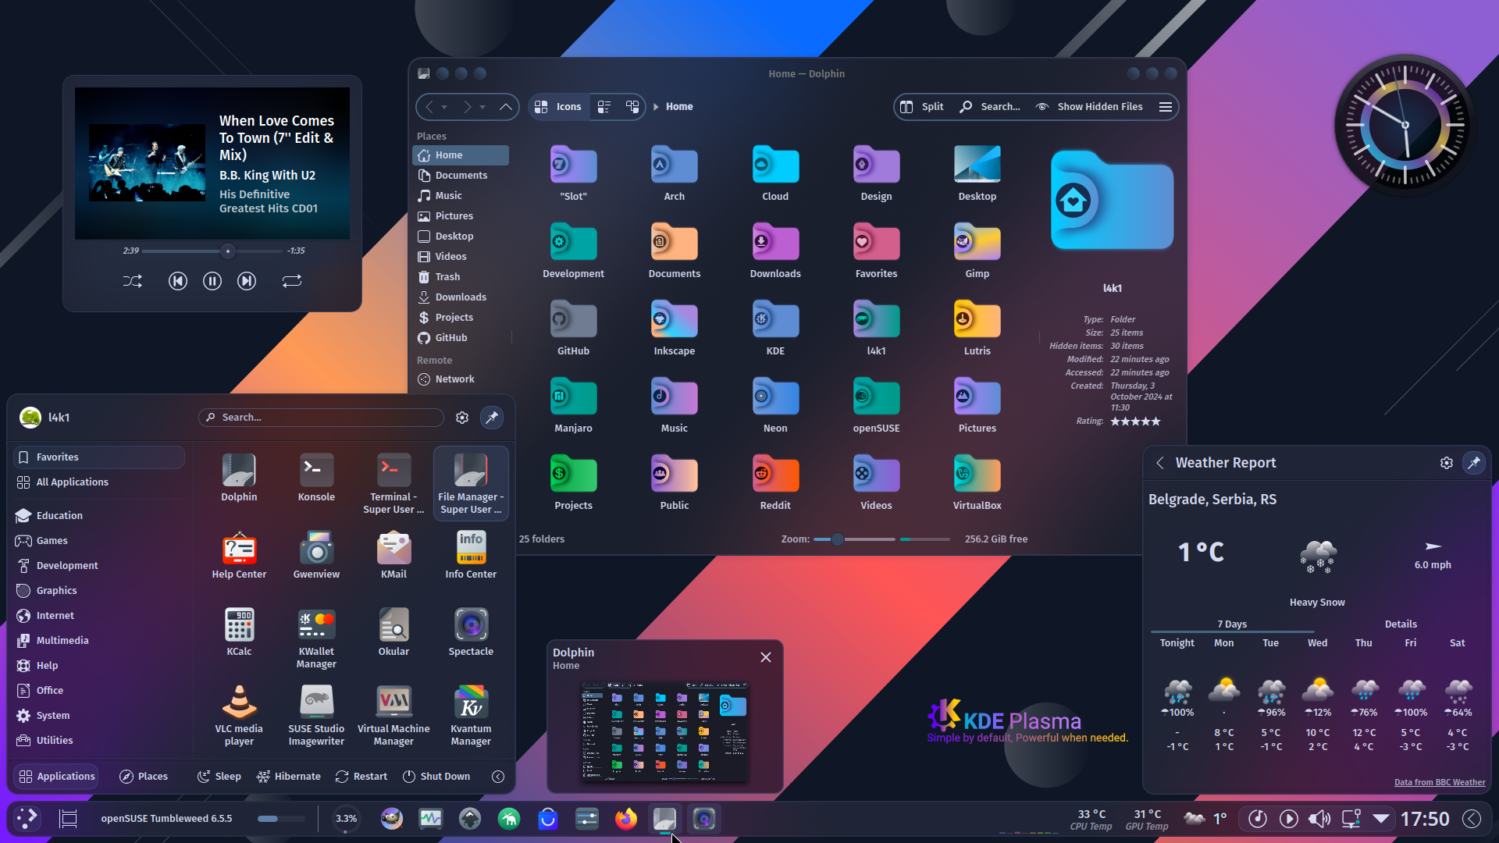This screenshot has height=843, width=1499.
Task: Open the Dolphin hamburger menu
Action: pyautogui.click(x=1166, y=107)
